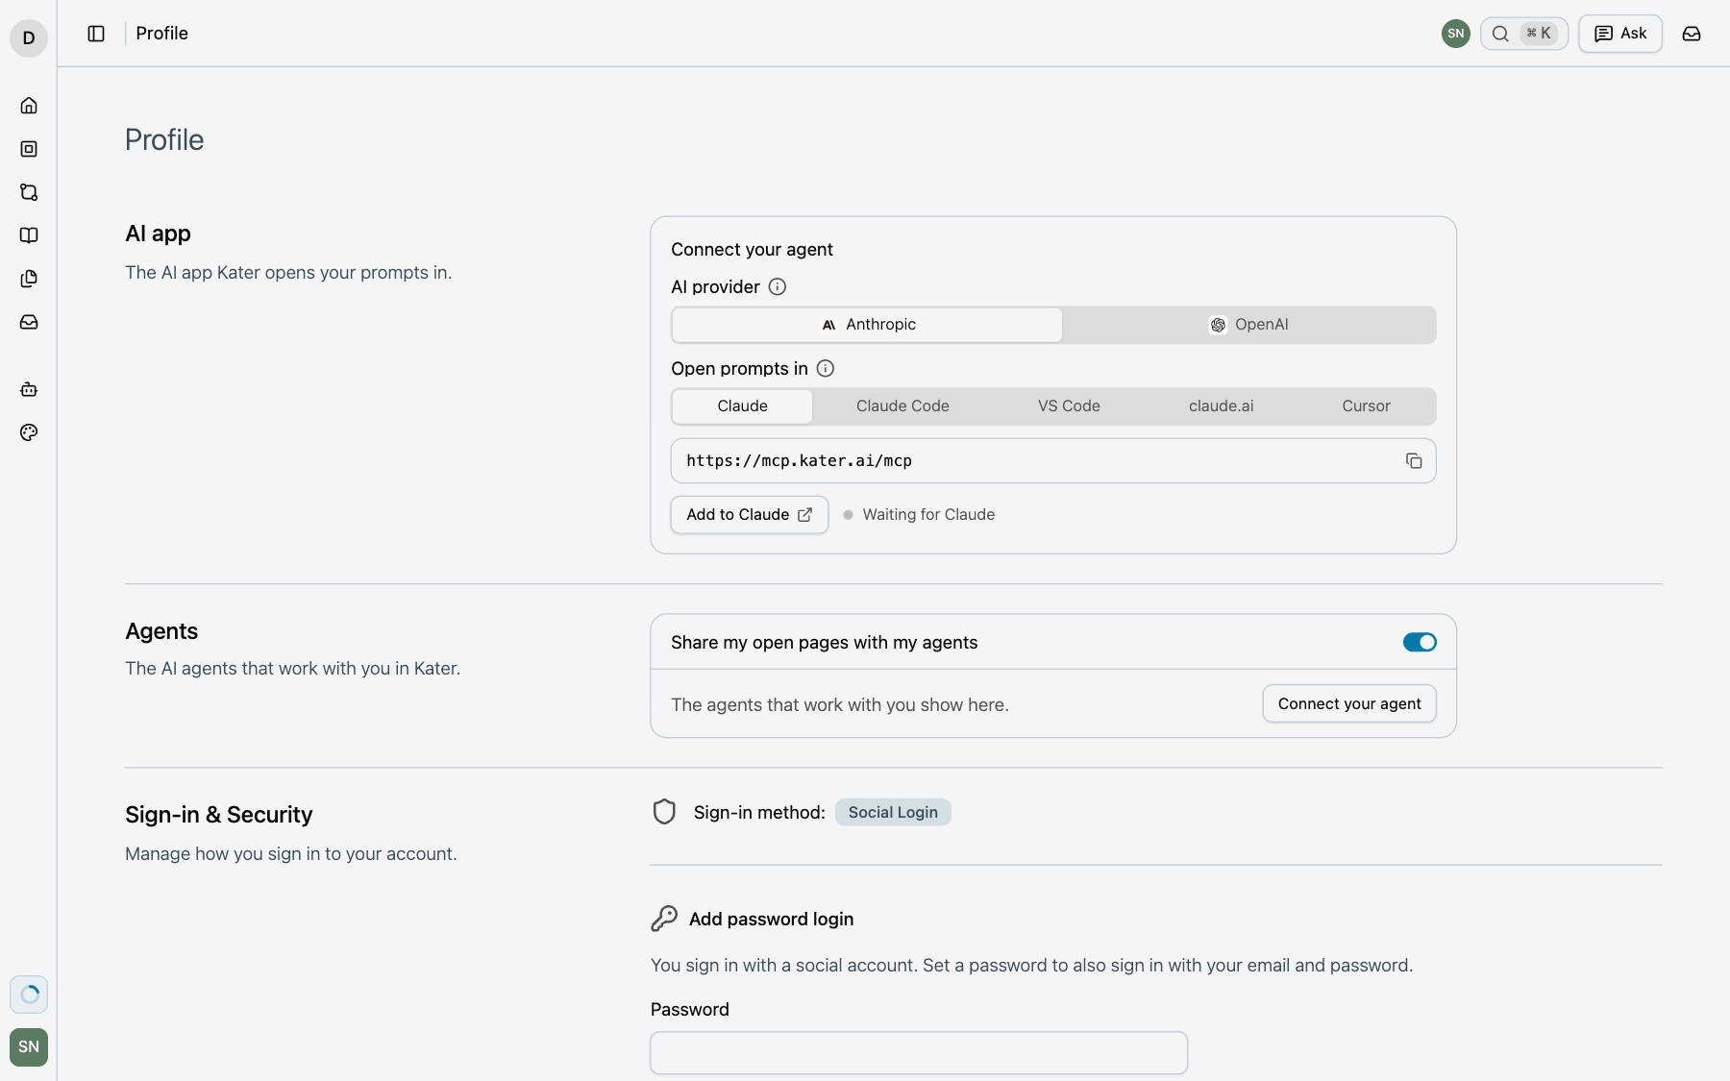
Task: Click the SN avatar in top bar
Action: (x=1456, y=34)
